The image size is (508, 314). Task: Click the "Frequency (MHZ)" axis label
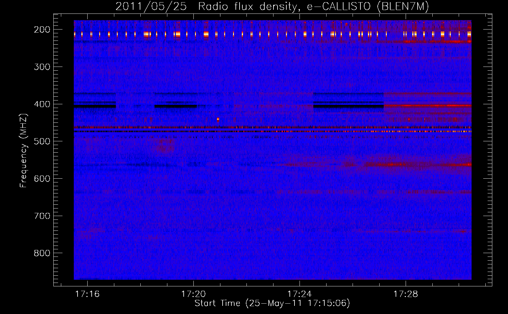[24, 150]
